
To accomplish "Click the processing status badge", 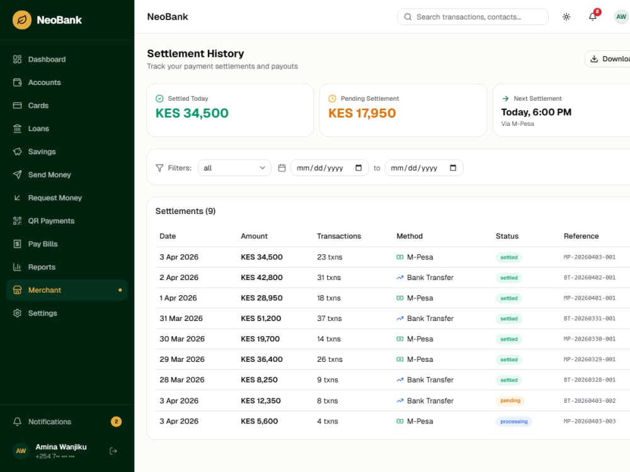I will [x=514, y=422].
